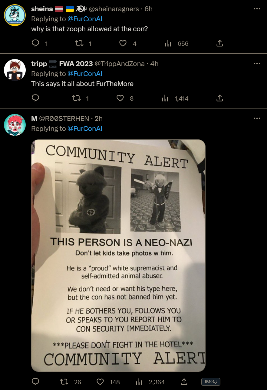267x390 pixels.
Task: Retweet R00STERHEN's image tweet
Action: coord(64,382)
